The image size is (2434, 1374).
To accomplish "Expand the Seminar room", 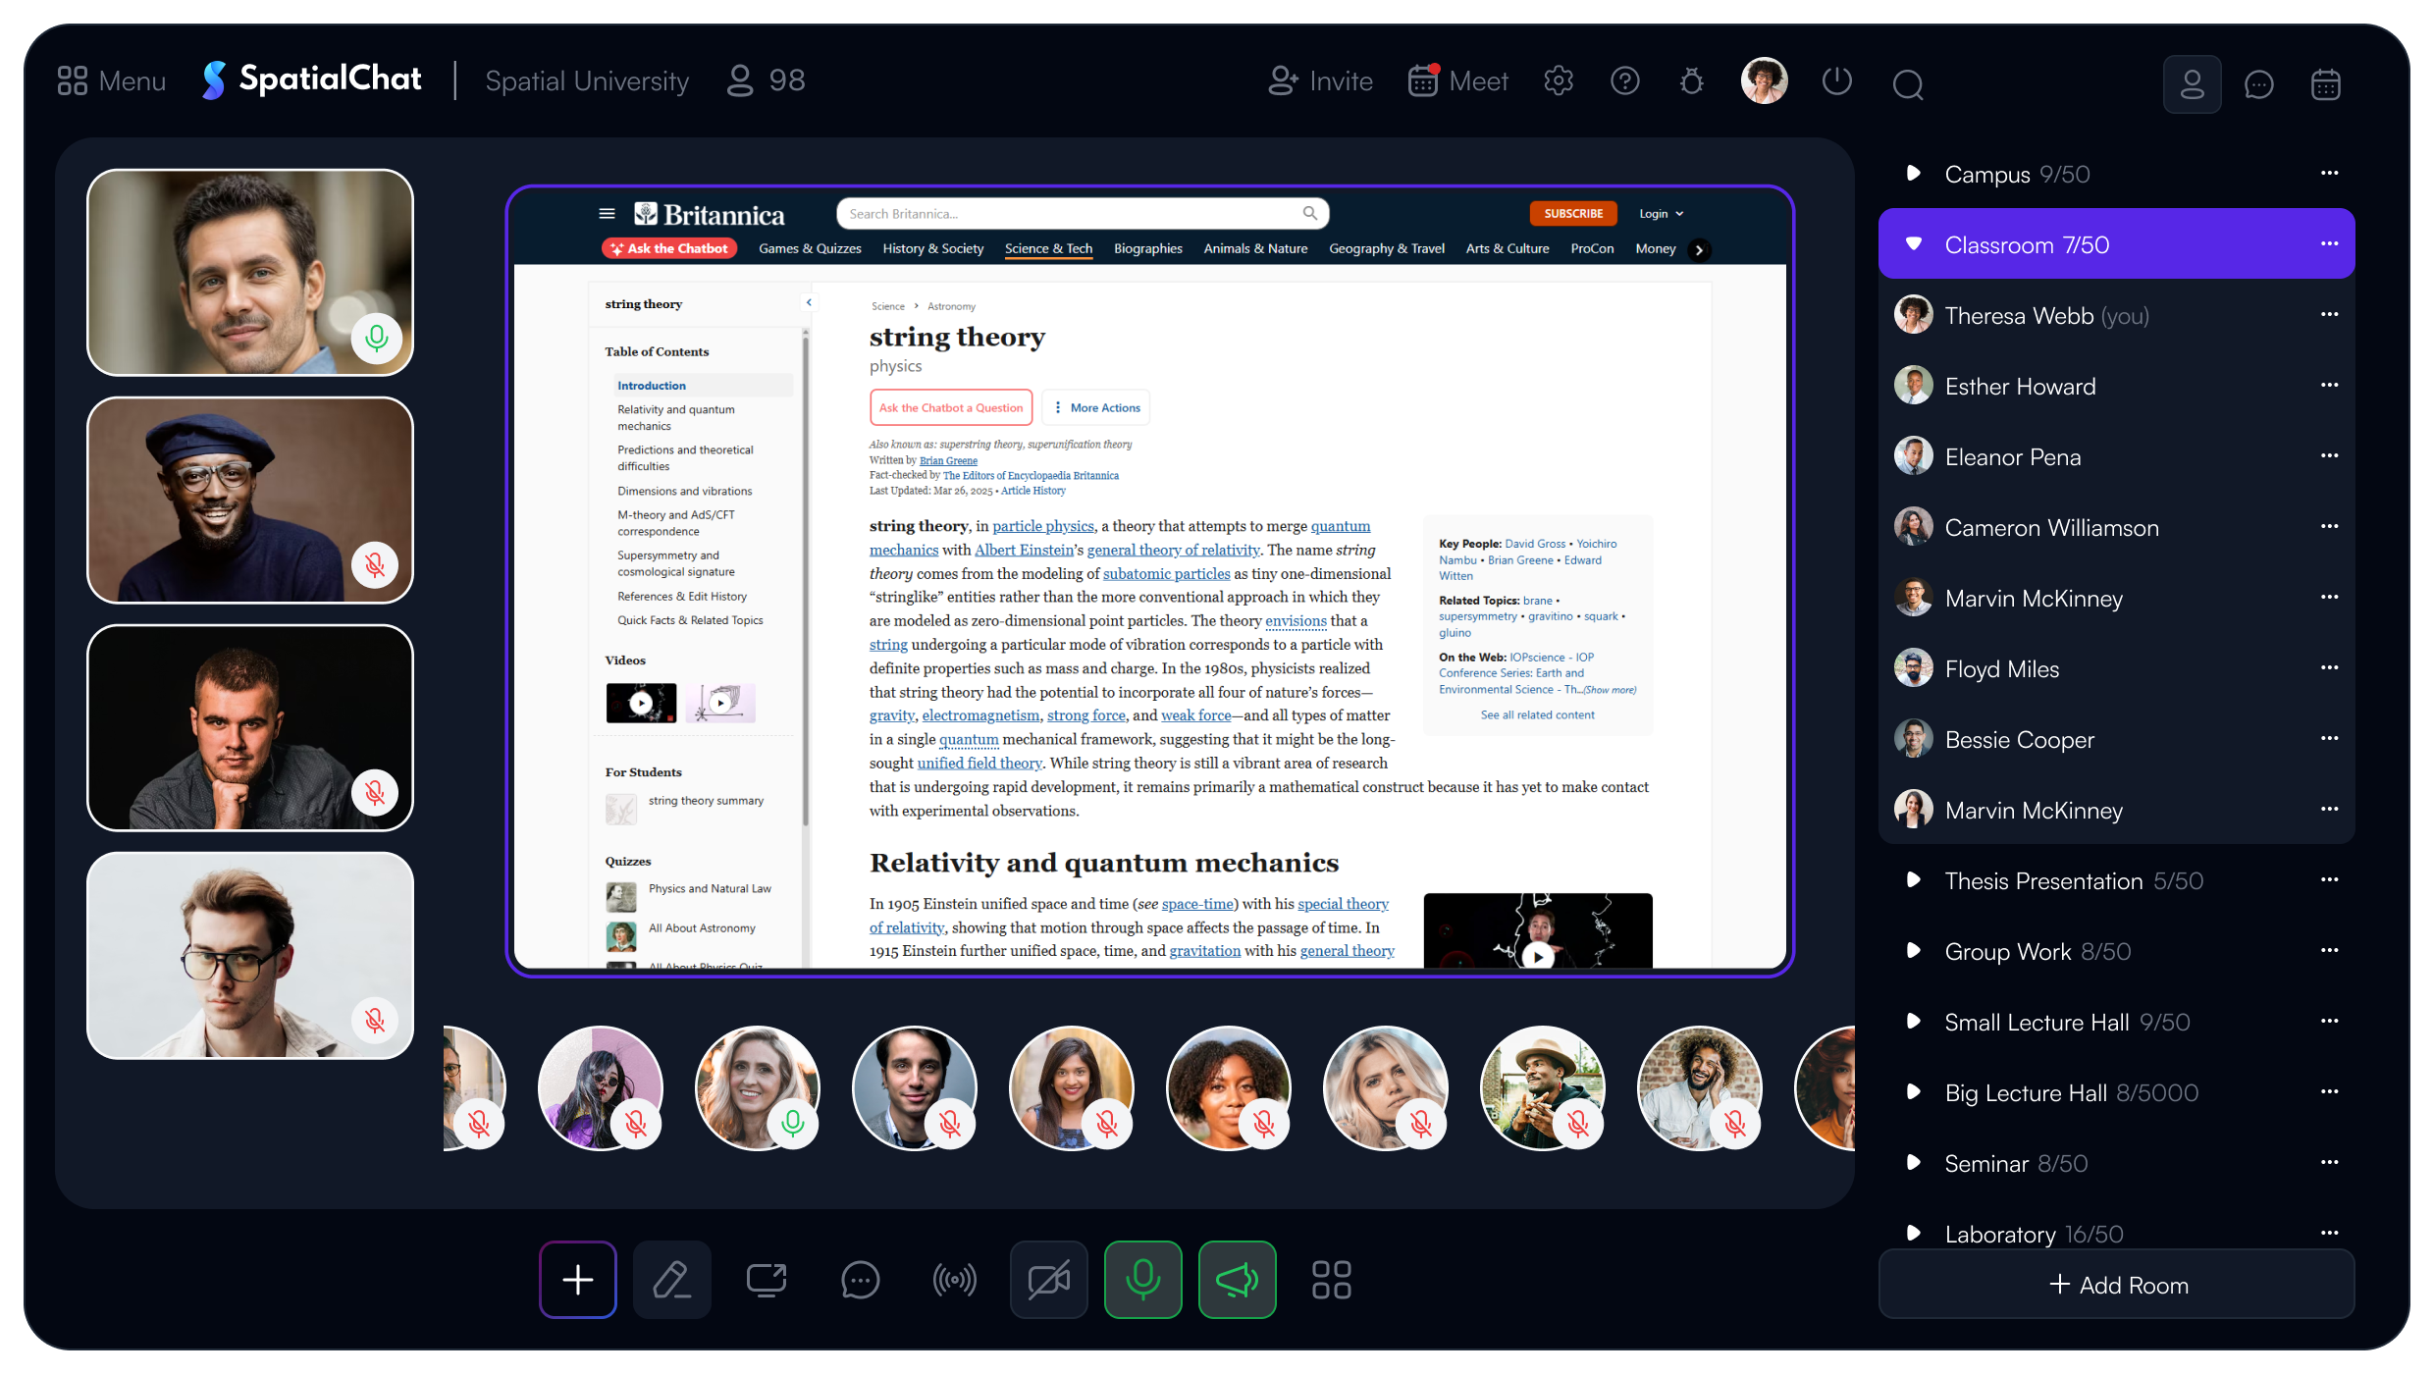I will (x=1913, y=1163).
